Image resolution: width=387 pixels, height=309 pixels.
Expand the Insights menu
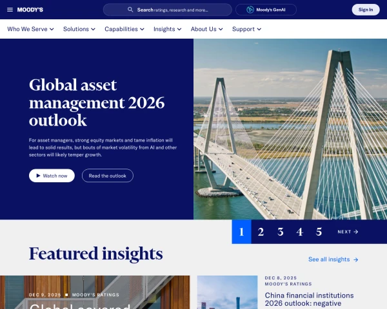tap(167, 29)
